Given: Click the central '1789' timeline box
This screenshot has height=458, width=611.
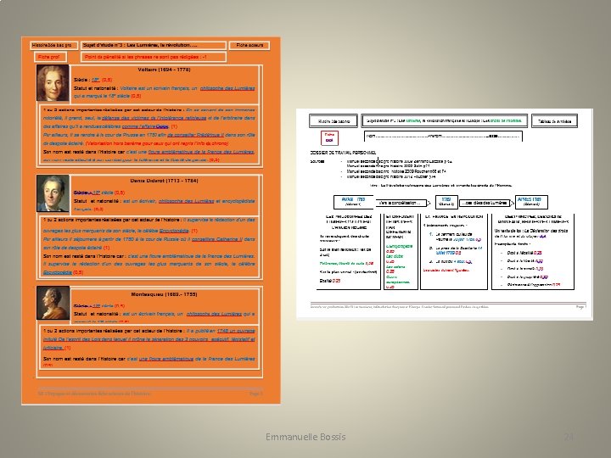Looking at the screenshot, I should click(x=446, y=202).
